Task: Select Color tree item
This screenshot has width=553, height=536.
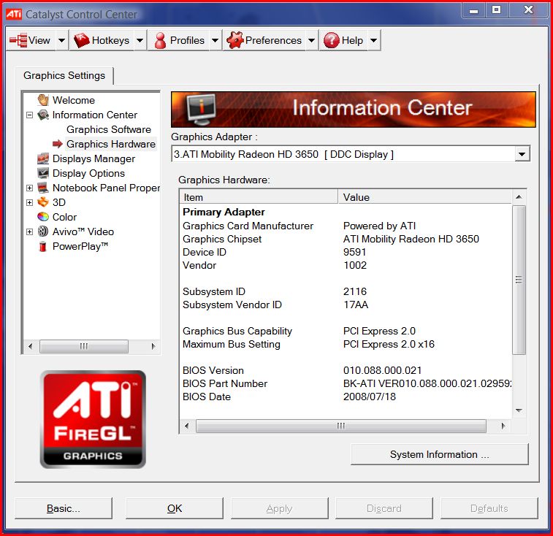Action: pyautogui.click(x=64, y=217)
